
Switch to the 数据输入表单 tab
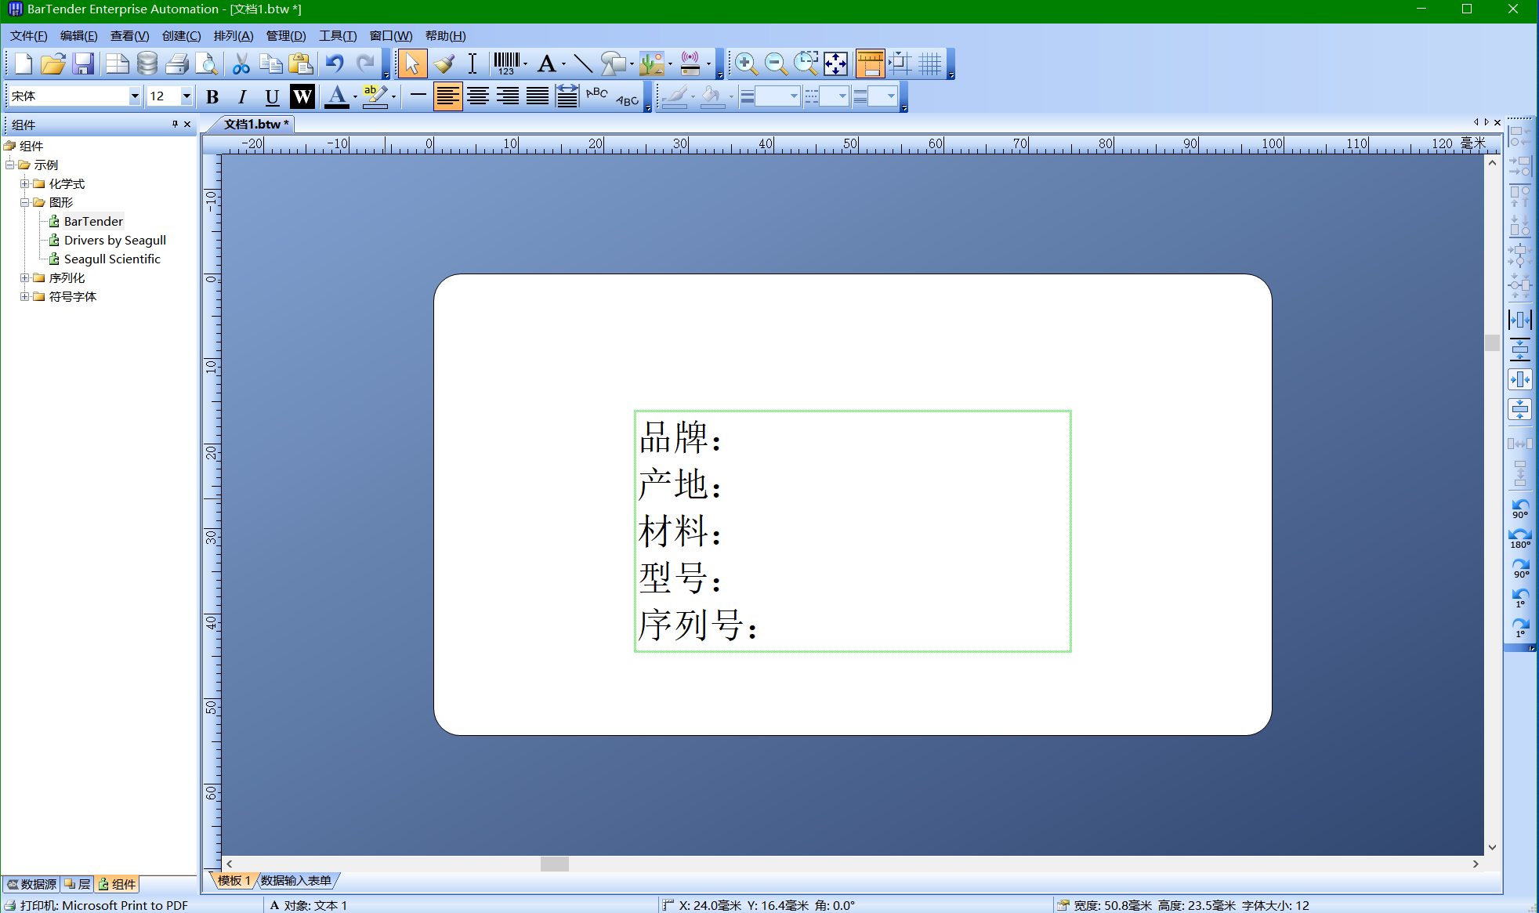click(x=296, y=880)
